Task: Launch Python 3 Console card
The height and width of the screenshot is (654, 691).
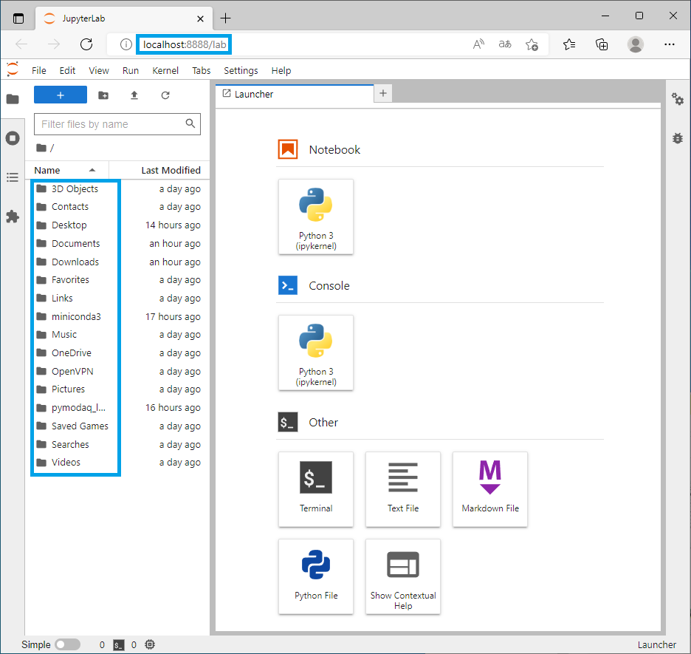Action: tap(316, 352)
